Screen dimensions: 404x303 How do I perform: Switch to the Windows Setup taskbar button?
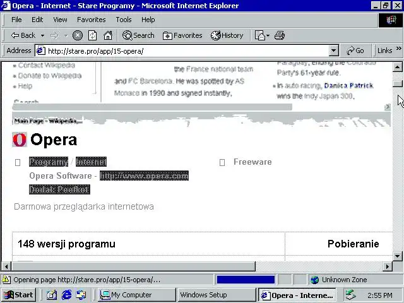[217, 295]
